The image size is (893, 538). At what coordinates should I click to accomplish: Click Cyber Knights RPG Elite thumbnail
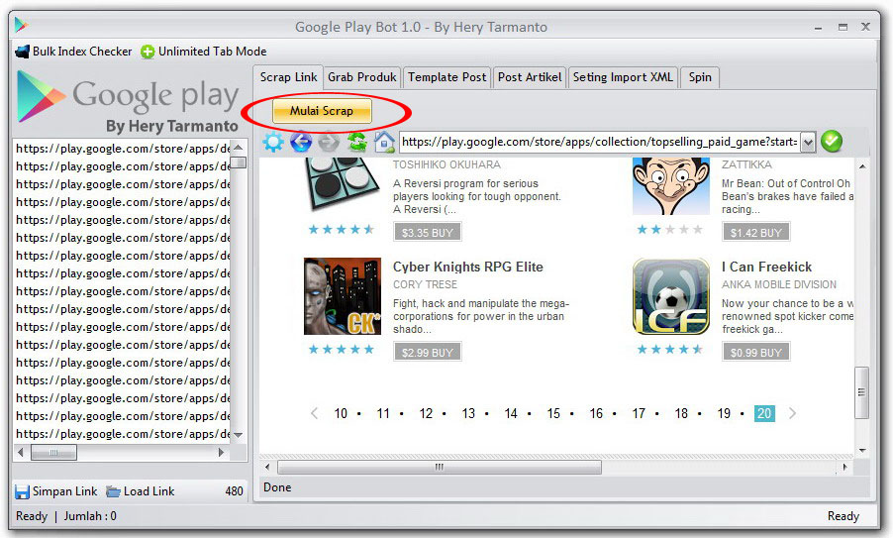coord(343,296)
